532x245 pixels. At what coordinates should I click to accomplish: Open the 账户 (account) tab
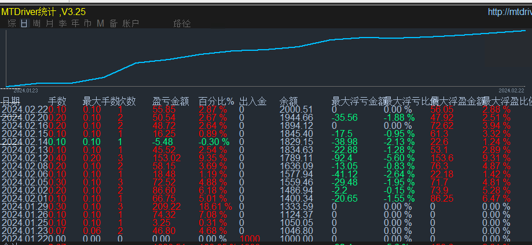[131, 23]
